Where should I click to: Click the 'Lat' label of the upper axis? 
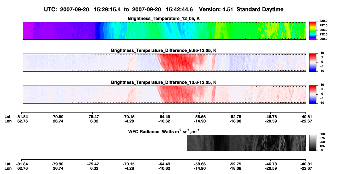pyautogui.click(x=8, y=117)
